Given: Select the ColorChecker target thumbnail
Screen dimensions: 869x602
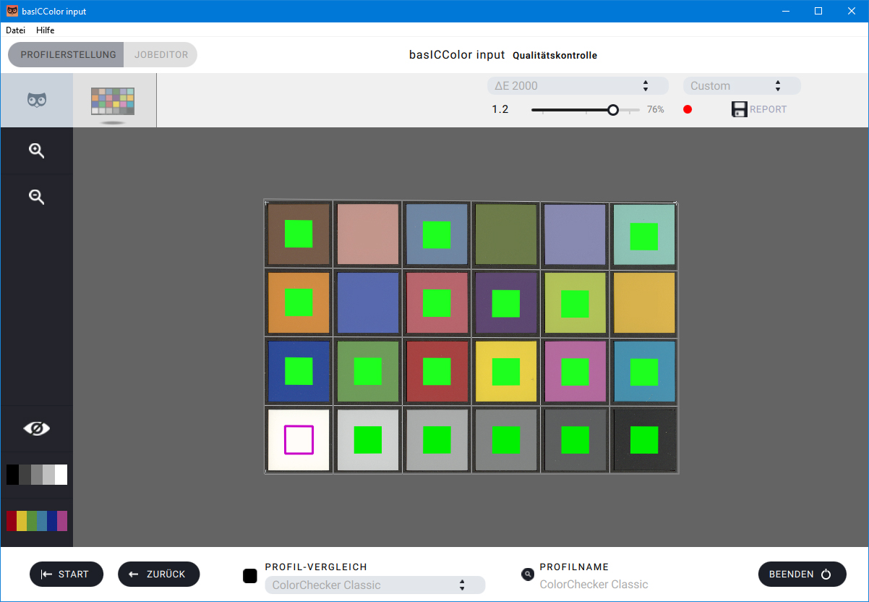Looking at the screenshot, I should coord(113,102).
